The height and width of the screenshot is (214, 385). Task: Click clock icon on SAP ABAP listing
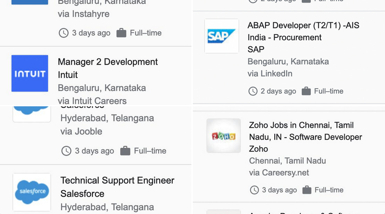253,91
